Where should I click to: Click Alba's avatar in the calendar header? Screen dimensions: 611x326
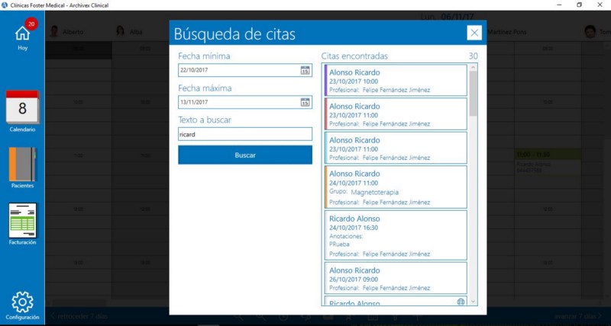click(121, 31)
